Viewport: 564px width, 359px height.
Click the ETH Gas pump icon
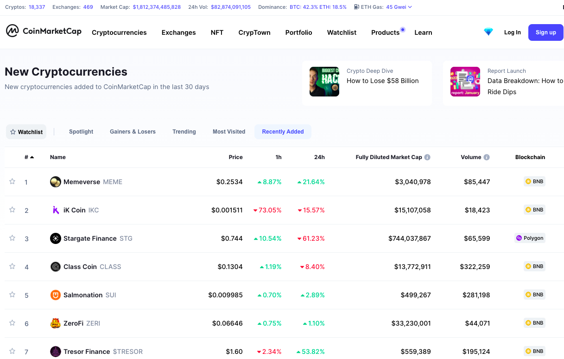357,7
